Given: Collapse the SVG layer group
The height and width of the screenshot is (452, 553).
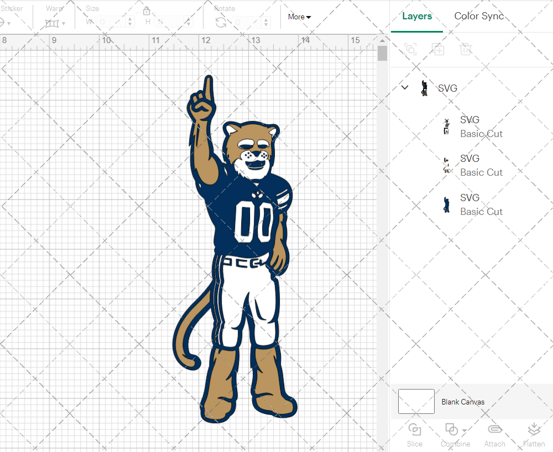Looking at the screenshot, I should click(x=404, y=87).
